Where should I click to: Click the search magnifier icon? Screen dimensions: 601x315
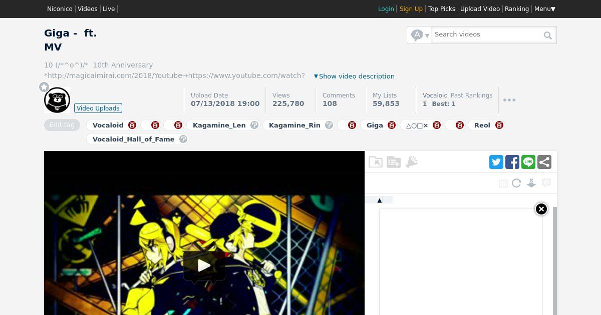[548, 35]
